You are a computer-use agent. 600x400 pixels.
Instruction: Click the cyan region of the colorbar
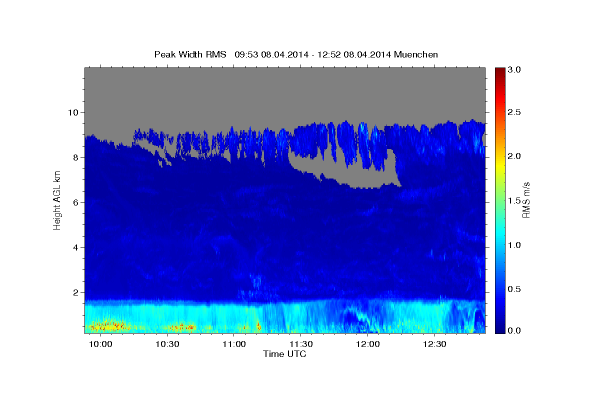(x=499, y=245)
